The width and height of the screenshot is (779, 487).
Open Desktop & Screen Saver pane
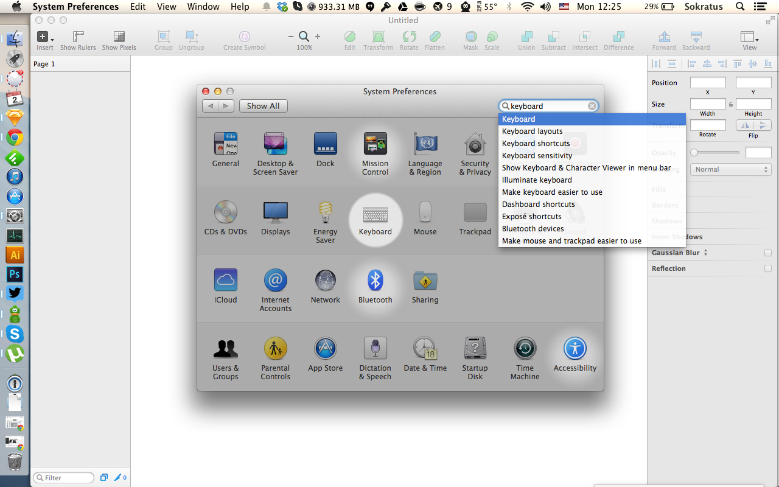tap(275, 154)
